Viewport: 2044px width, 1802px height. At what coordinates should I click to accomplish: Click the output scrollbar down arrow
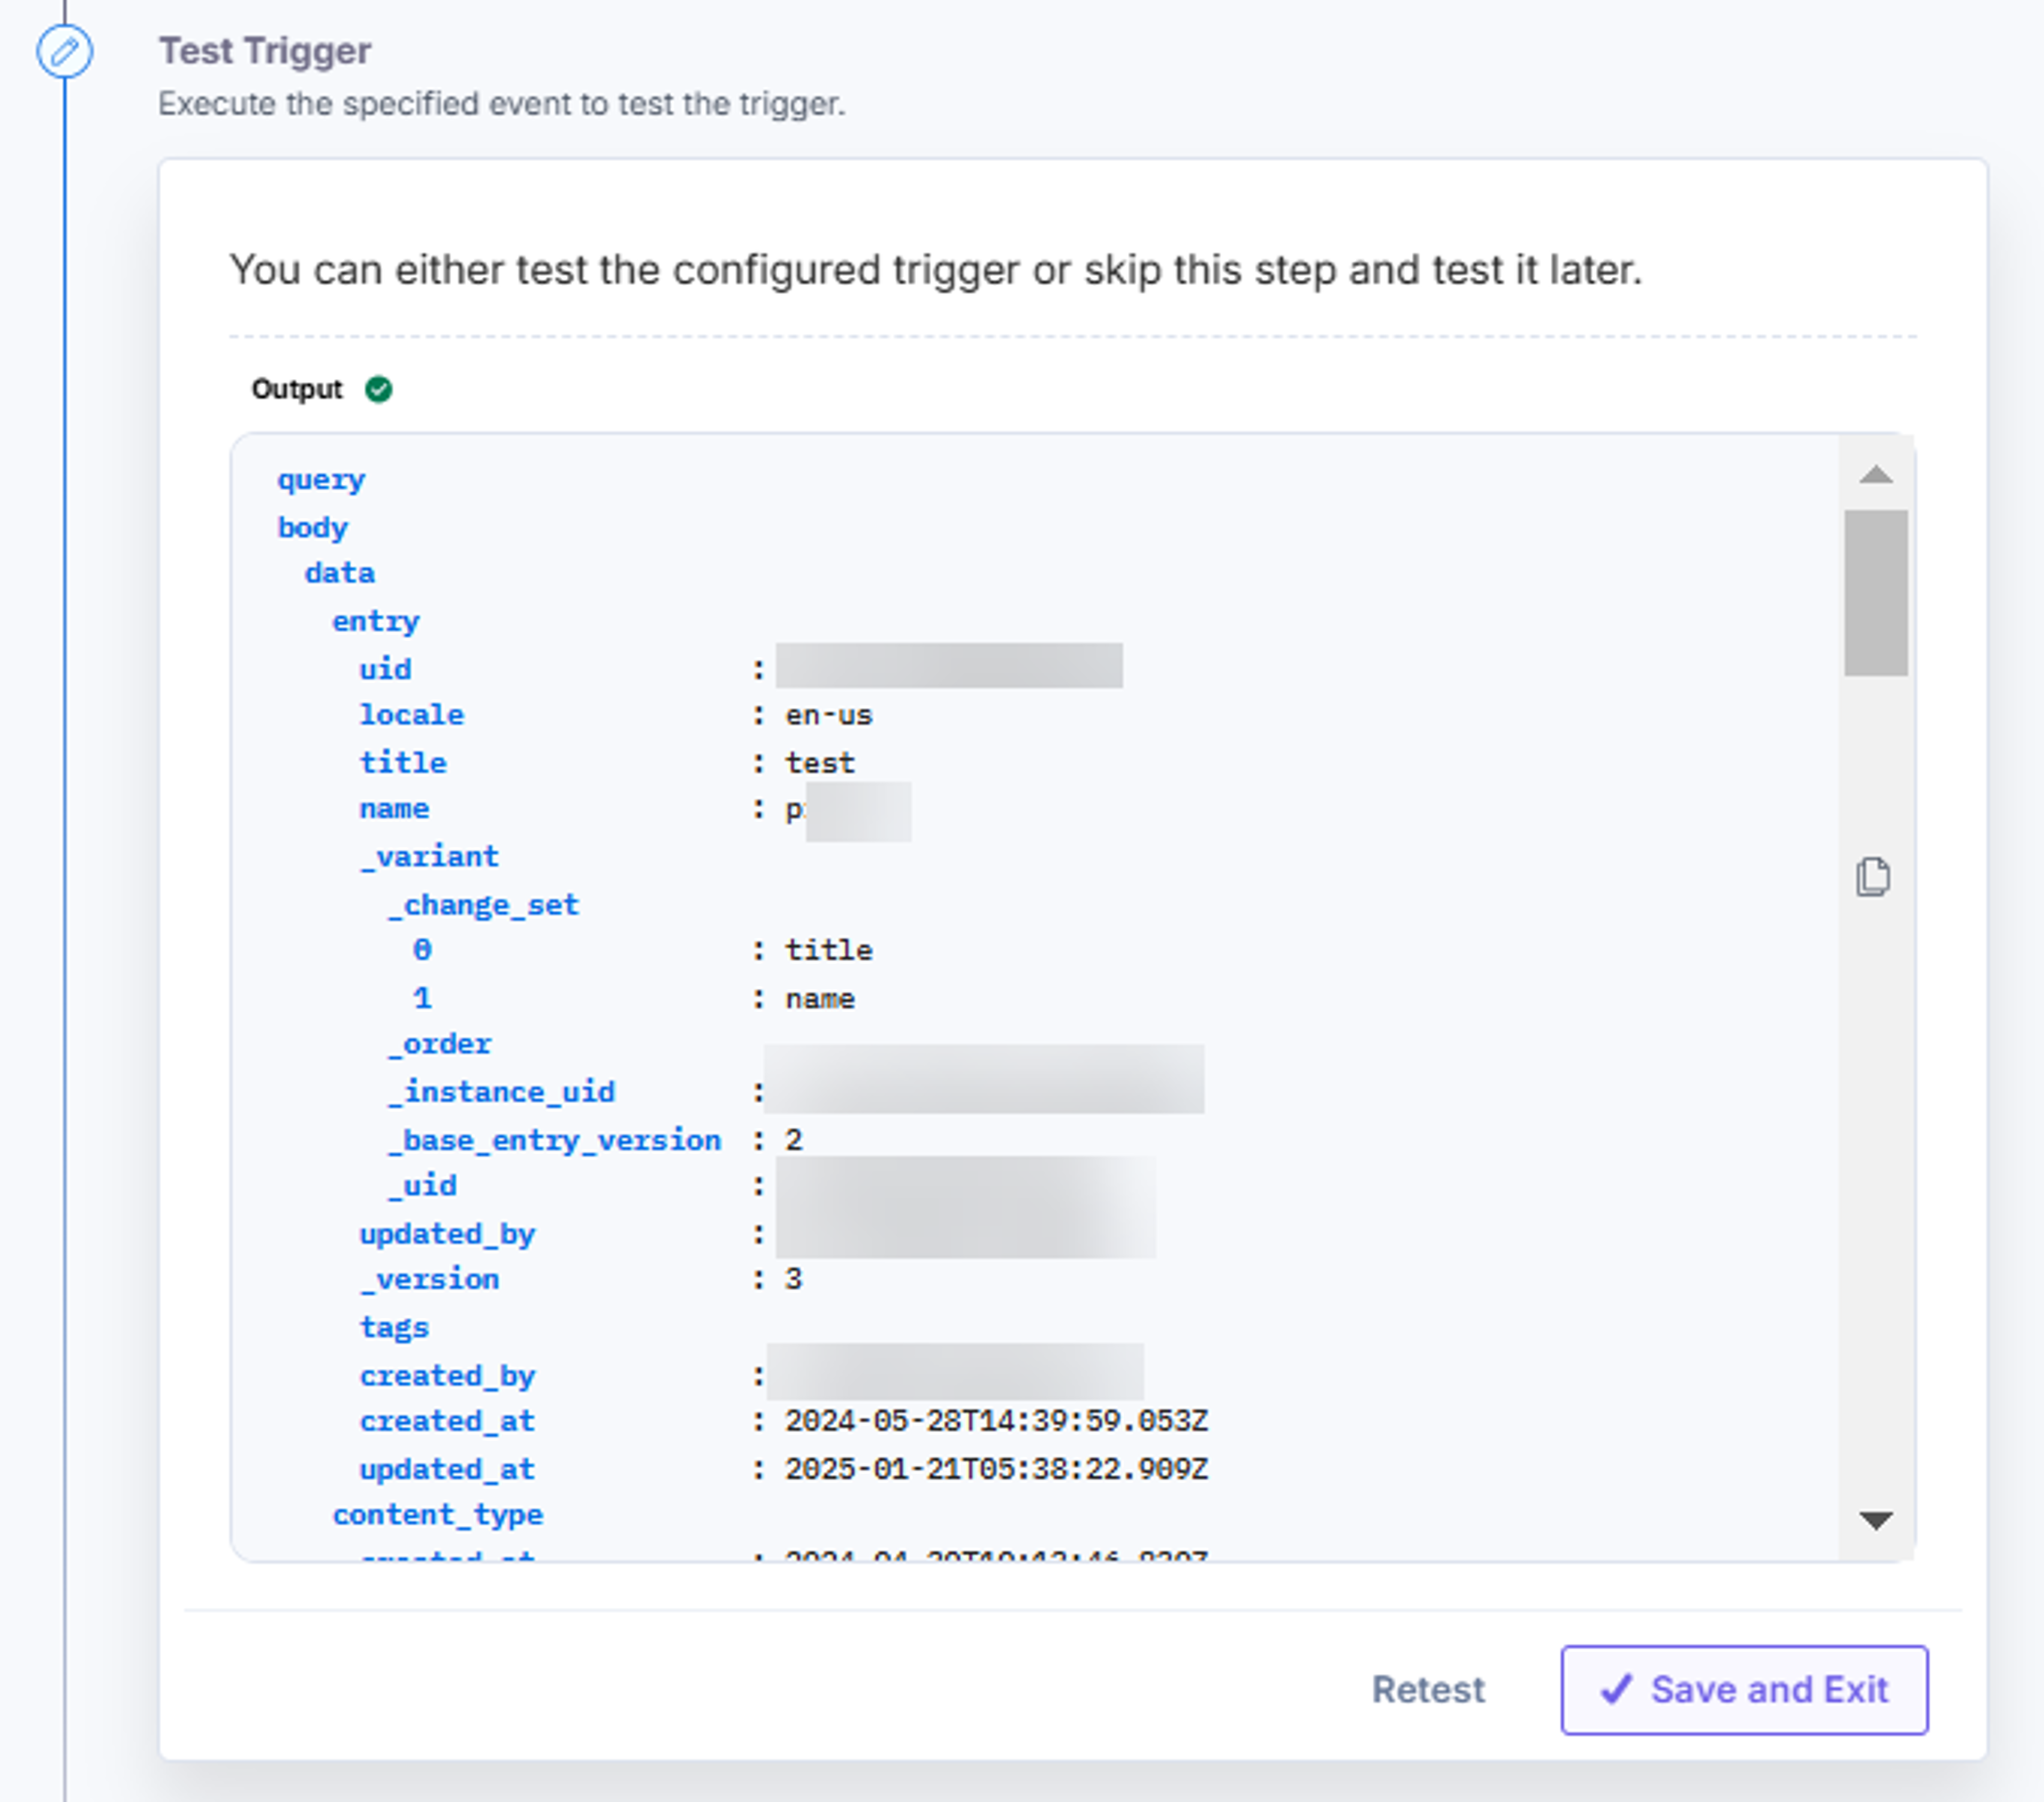[x=1876, y=1521]
